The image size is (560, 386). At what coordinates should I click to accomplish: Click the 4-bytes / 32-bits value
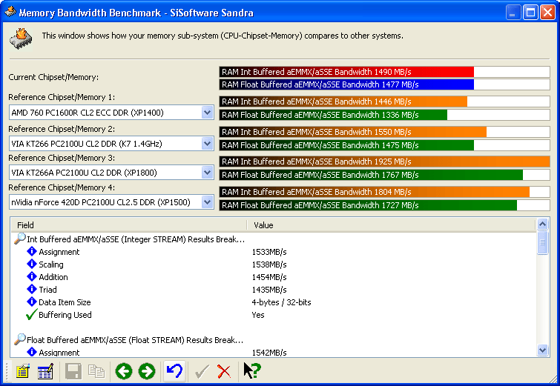click(281, 302)
